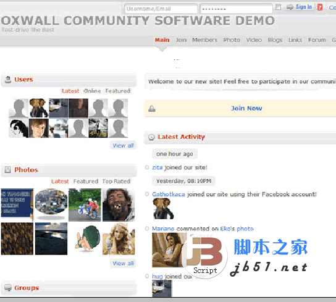
Task: Click the Username/Email input field
Action: [161, 9]
